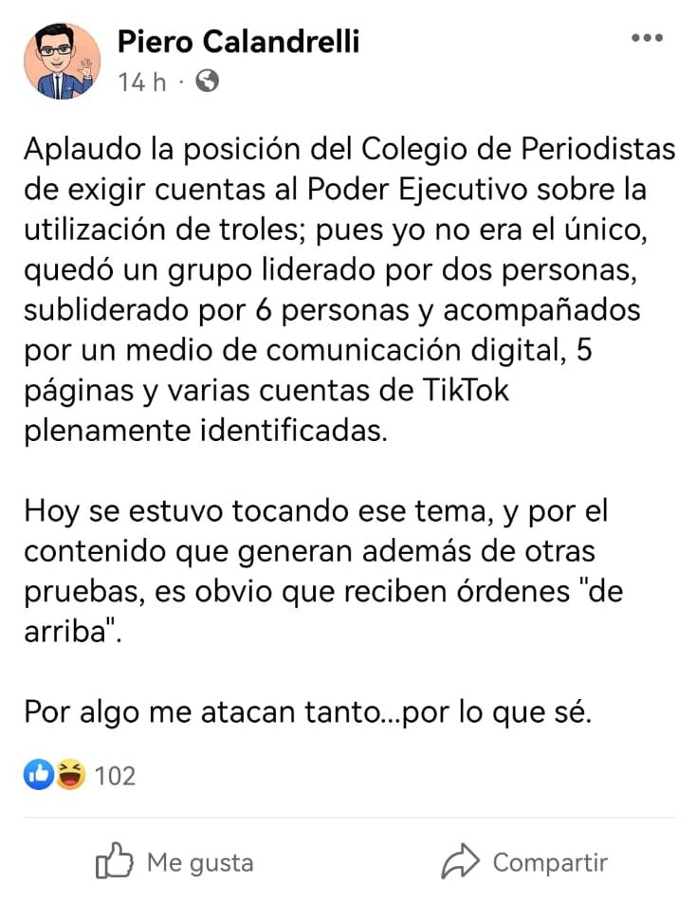This screenshot has height=902, width=697.
Task: Tap the Me gusta label
Action: click(x=200, y=862)
